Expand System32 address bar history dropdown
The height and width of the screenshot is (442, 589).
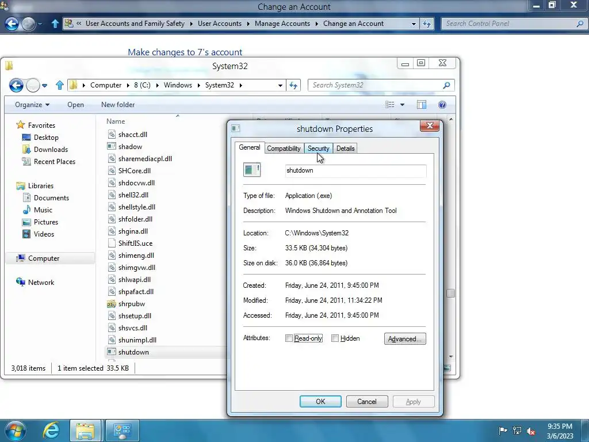pos(280,85)
